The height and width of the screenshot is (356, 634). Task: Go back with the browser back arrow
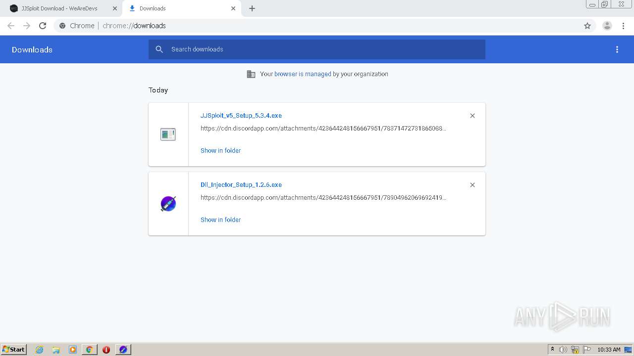pos(11,26)
